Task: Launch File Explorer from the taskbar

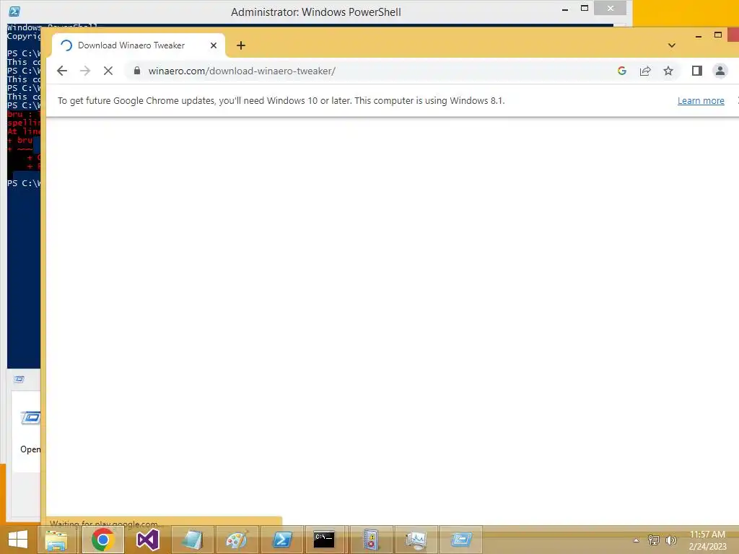Action: 56,540
